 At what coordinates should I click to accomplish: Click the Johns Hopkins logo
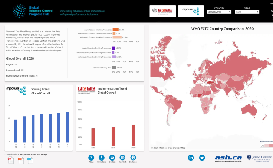[x=259, y=158]
